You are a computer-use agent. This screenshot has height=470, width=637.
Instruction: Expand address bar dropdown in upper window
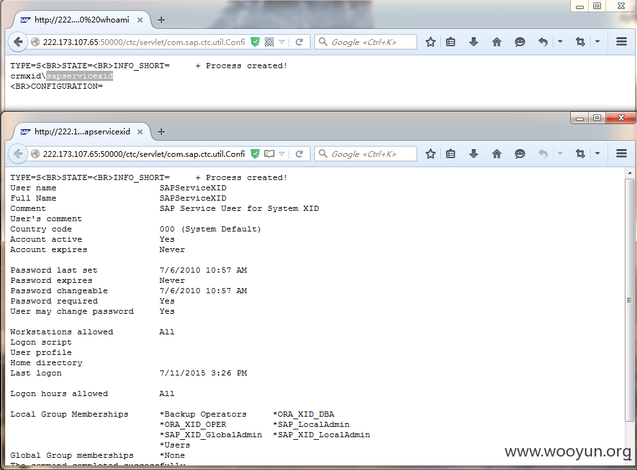[282, 42]
